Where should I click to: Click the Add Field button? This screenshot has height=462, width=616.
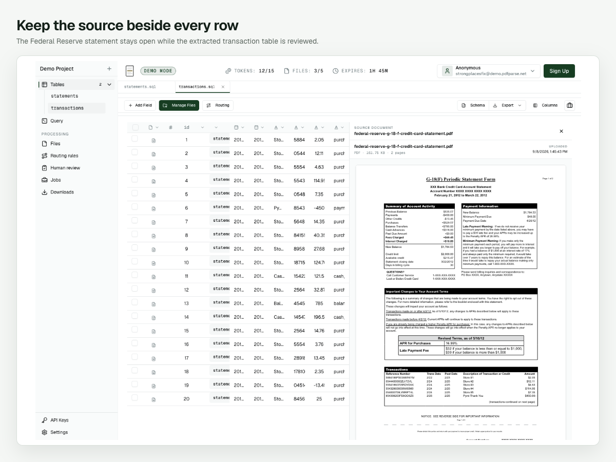pos(140,105)
